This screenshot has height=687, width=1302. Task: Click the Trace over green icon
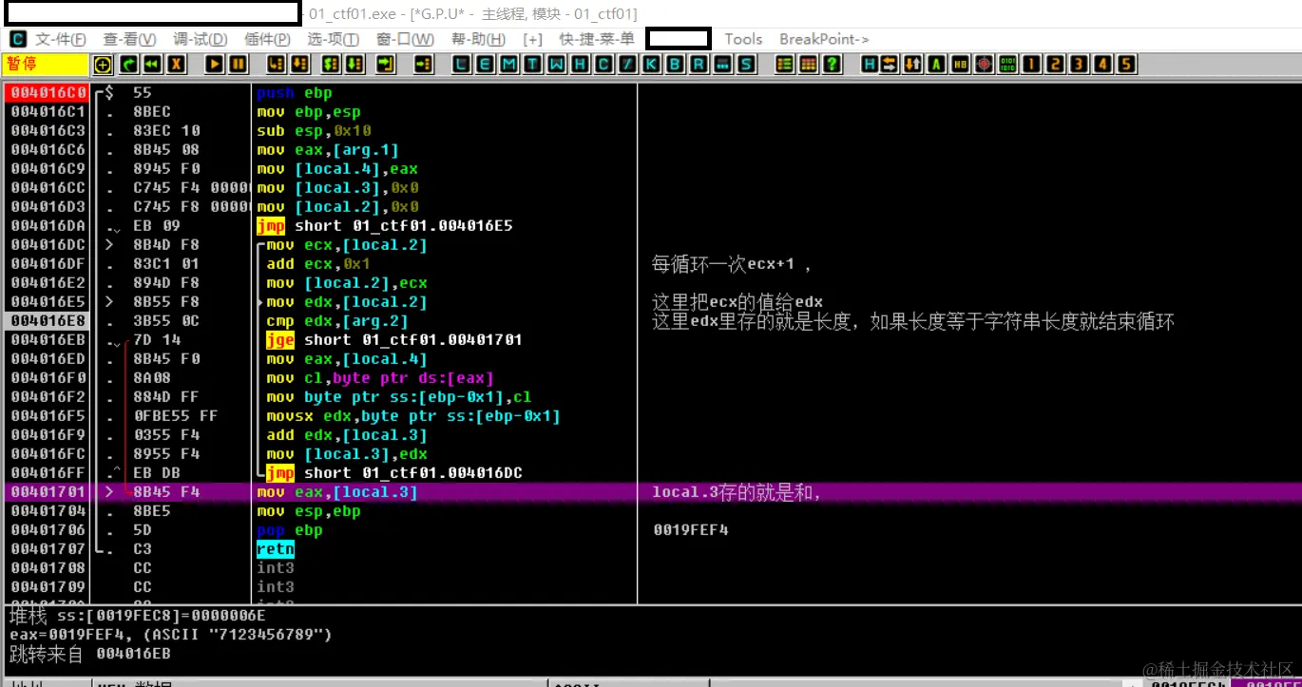(x=355, y=65)
